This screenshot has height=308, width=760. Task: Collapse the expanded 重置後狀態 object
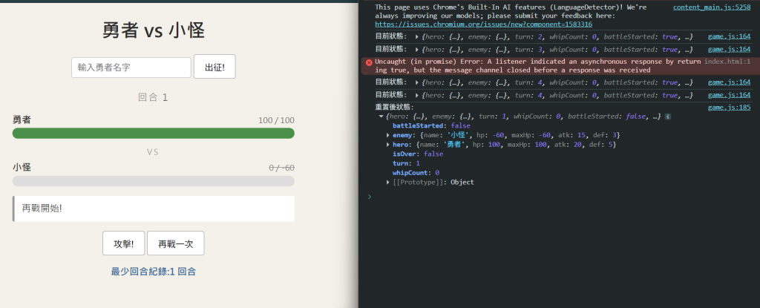[381, 117]
